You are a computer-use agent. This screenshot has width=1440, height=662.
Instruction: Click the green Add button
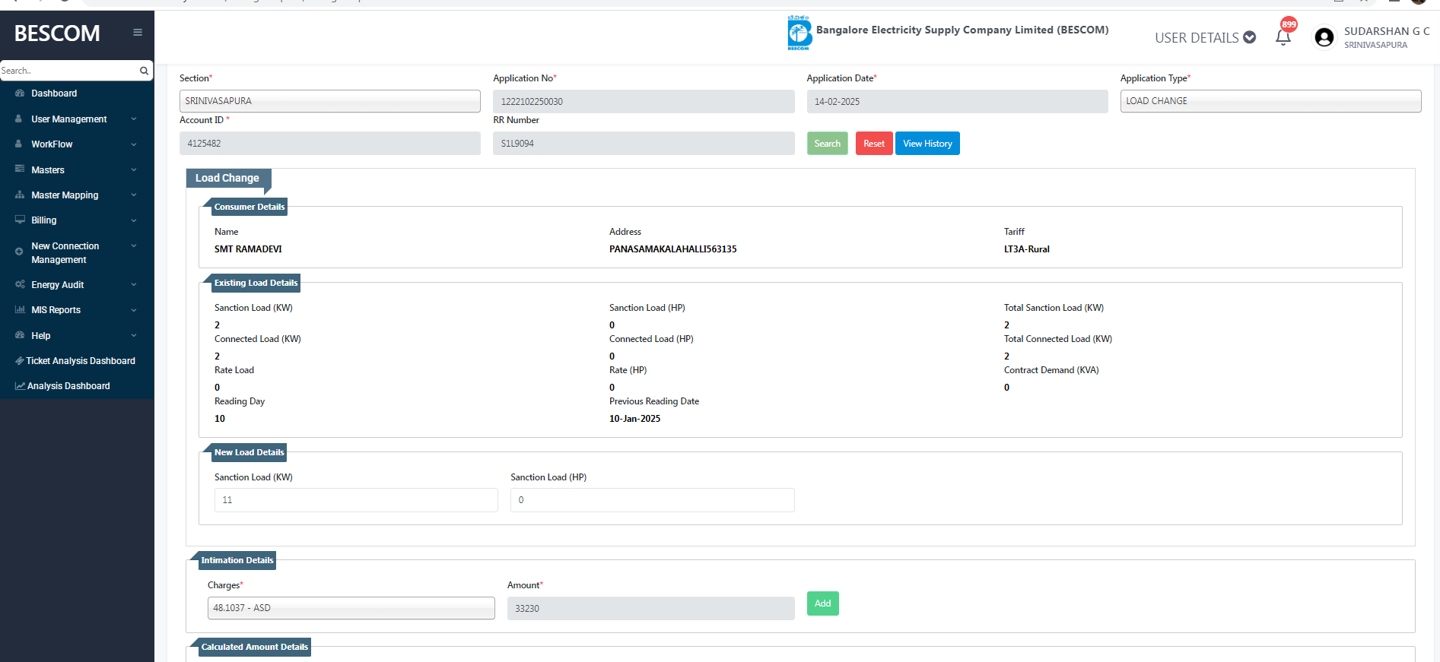(822, 603)
